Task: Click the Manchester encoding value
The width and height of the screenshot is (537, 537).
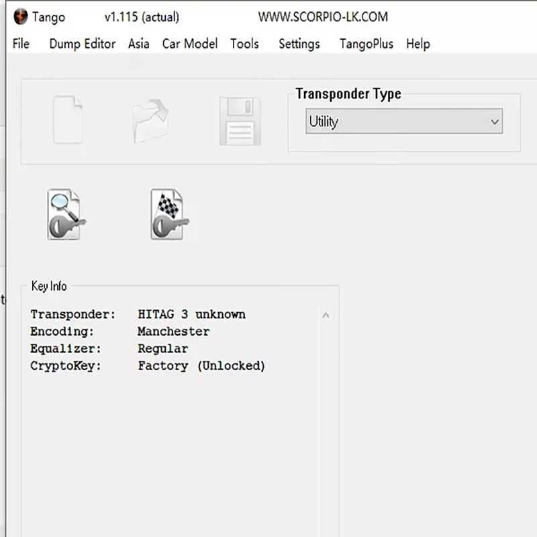Action: click(x=173, y=332)
